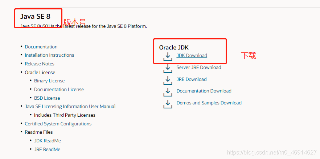The image size is (320, 159).
Task: Open Java SE Licensing Information User Manual
Action: pyautogui.click(x=70, y=107)
